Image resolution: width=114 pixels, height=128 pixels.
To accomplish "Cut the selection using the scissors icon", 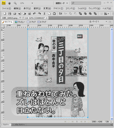I will click(x=44, y=14).
